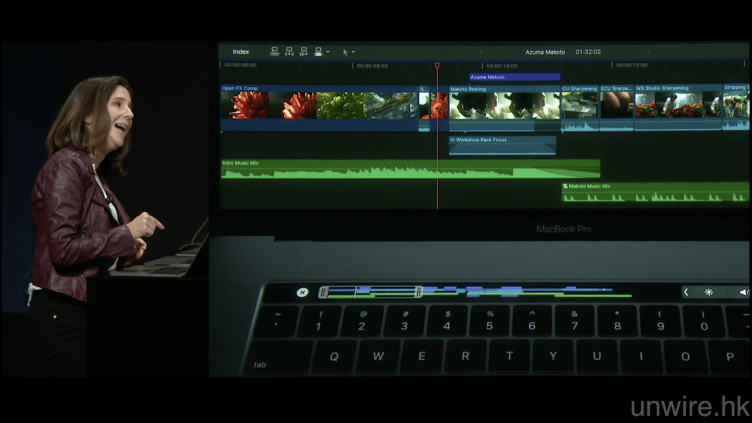Viewport: 752px width, 423px height.
Task: Click ruler at 00:00:10:00
Action: (502, 66)
